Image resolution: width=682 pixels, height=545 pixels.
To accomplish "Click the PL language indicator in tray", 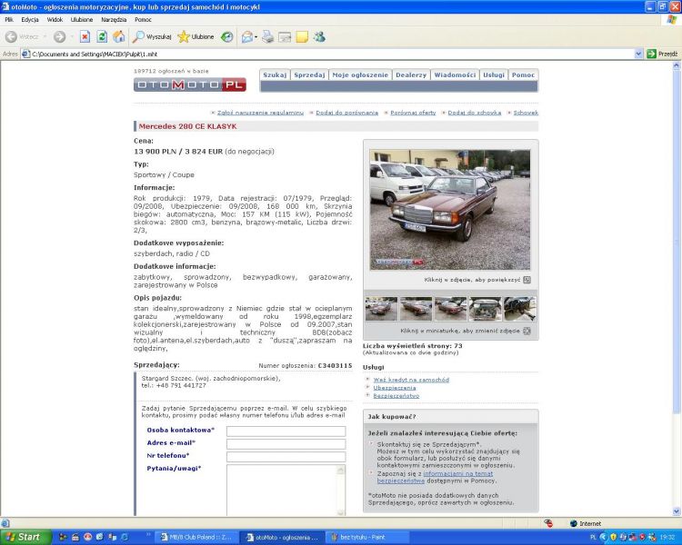I will [x=593, y=538].
